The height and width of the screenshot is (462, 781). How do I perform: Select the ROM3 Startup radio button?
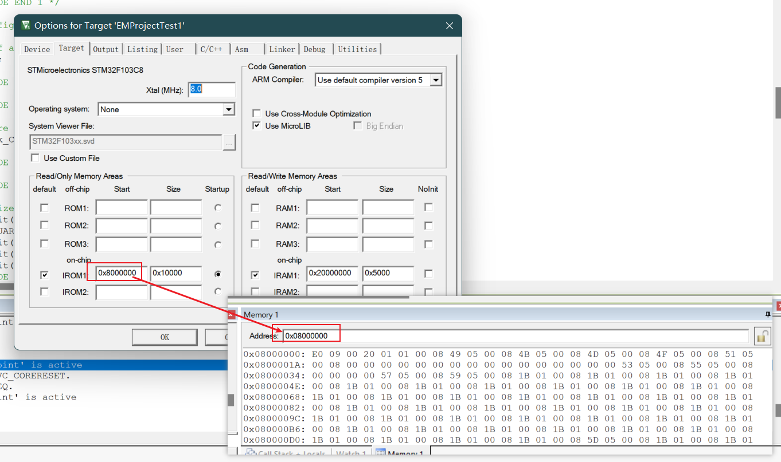(218, 244)
